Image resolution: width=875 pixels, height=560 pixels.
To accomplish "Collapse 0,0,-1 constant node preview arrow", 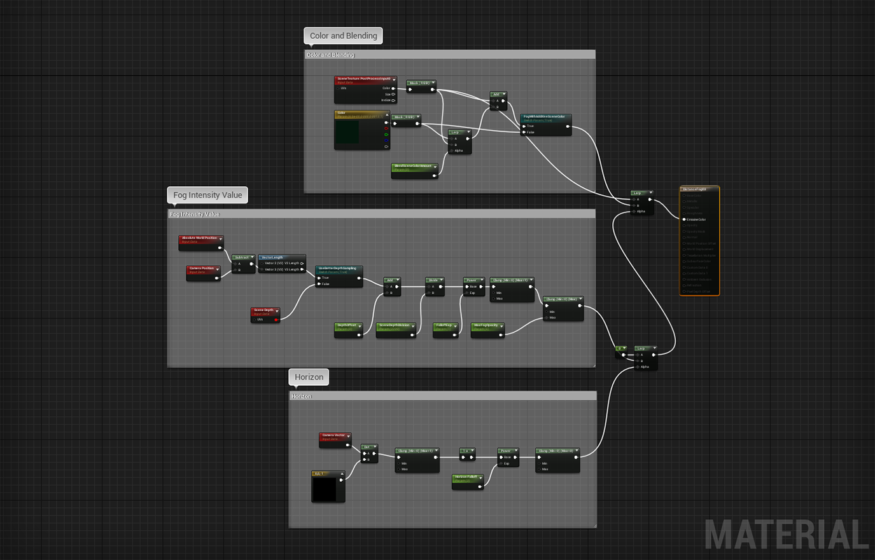I will (342, 474).
